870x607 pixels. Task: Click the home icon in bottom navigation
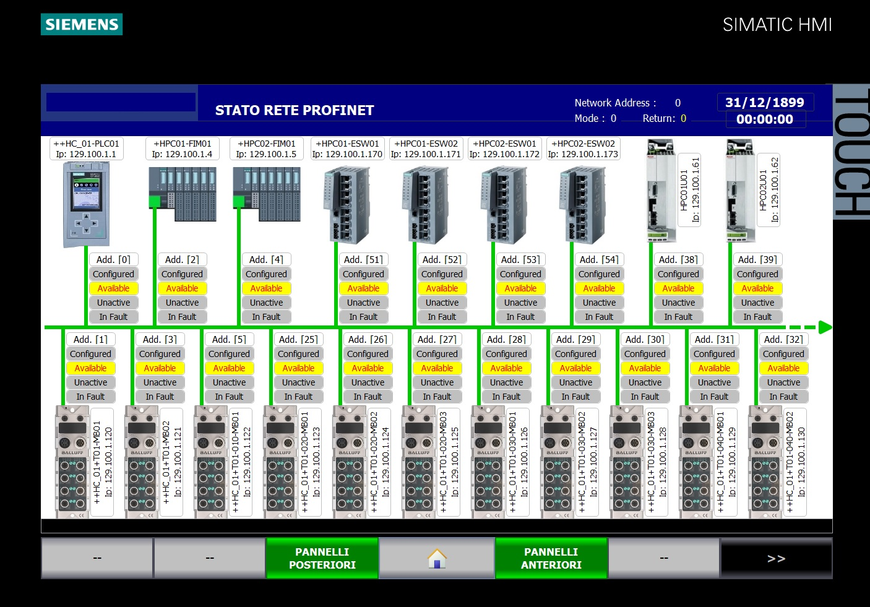437,558
